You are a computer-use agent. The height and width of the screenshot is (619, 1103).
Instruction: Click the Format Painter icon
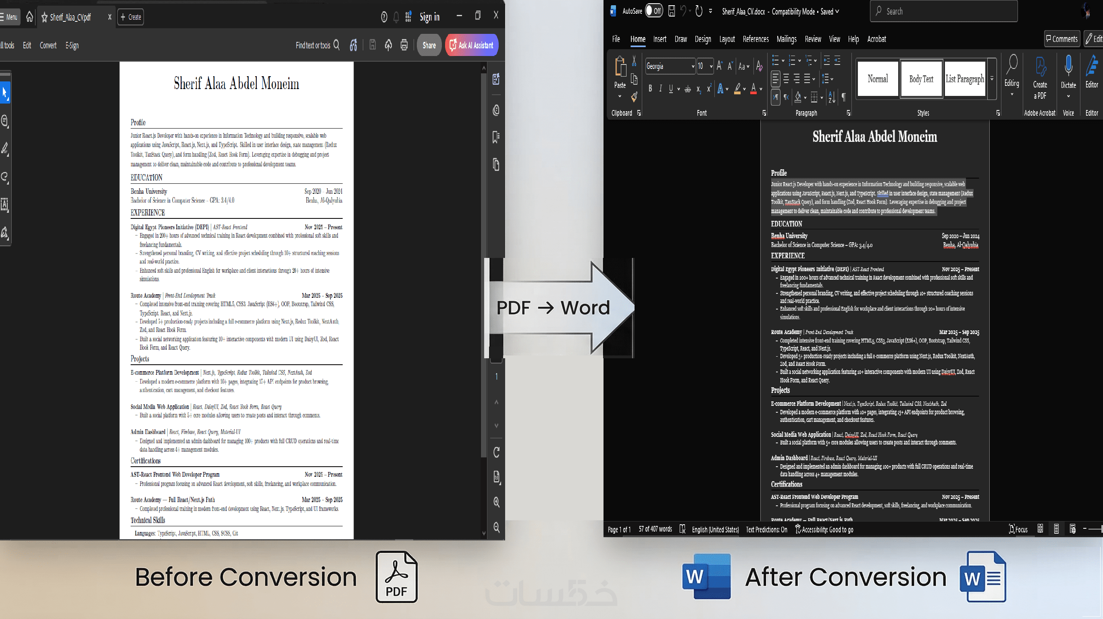click(x=634, y=98)
